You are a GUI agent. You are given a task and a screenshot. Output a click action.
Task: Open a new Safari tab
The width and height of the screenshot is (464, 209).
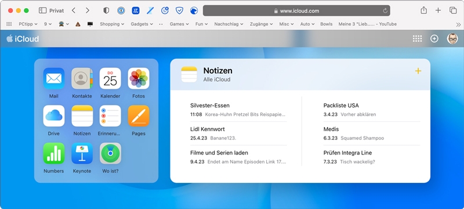[438, 10]
